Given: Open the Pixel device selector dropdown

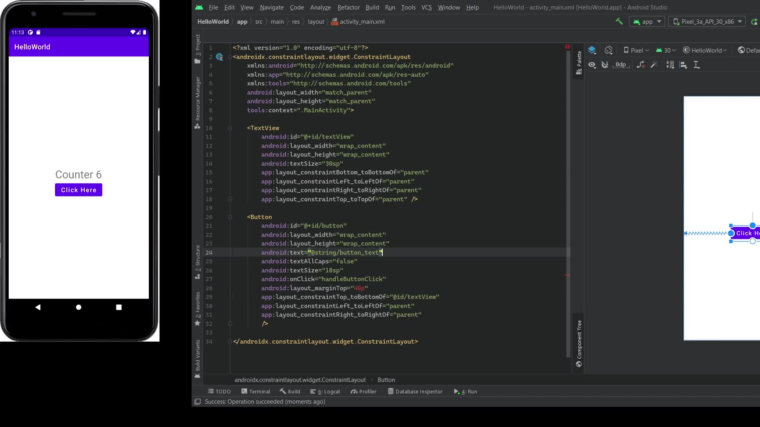Looking at the screenshot, I should [x=636, y=50].
